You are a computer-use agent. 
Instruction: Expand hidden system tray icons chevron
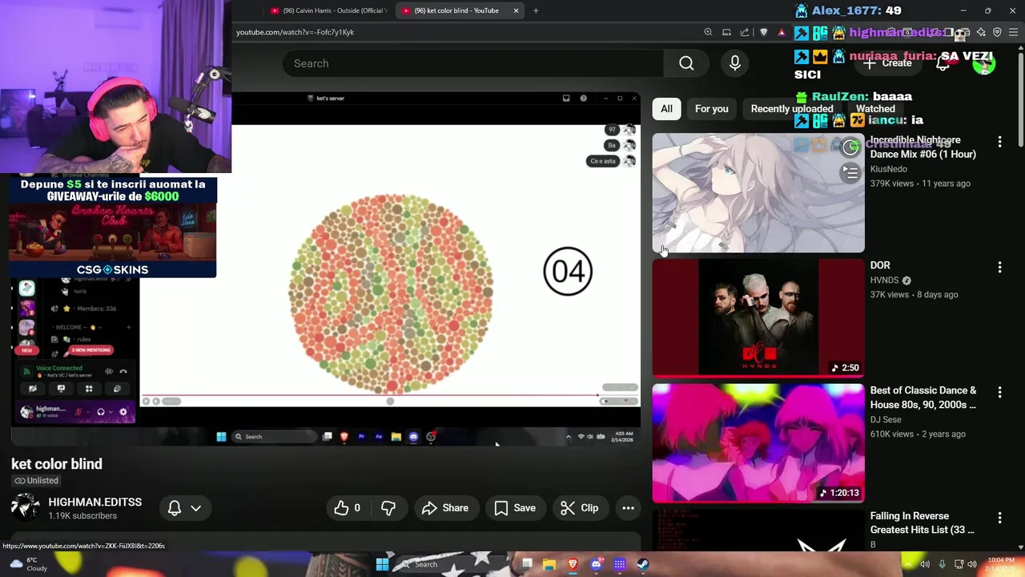point(907,564)
